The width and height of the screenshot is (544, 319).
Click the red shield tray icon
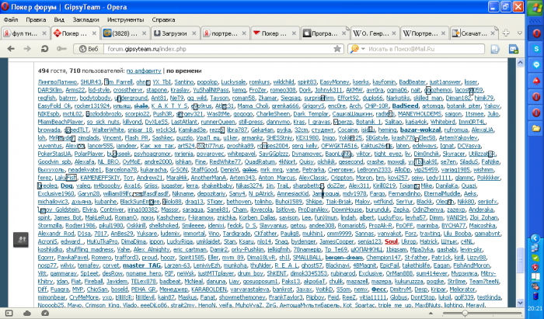[535, 267]
